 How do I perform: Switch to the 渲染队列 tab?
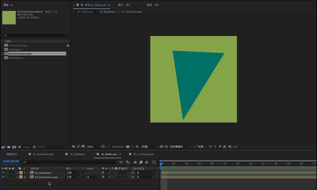tap(12, 154)
